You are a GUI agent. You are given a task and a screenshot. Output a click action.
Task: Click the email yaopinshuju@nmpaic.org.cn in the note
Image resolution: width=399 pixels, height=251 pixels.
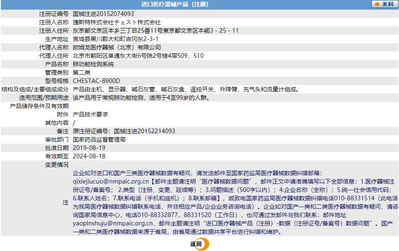pos(113,223)
